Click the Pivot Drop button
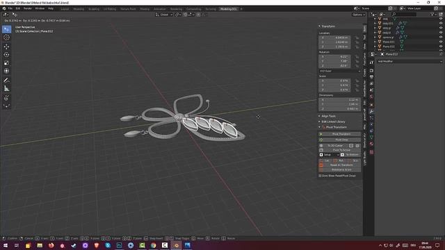This screenshot has width=445, height=250. (x=340, y=140)
